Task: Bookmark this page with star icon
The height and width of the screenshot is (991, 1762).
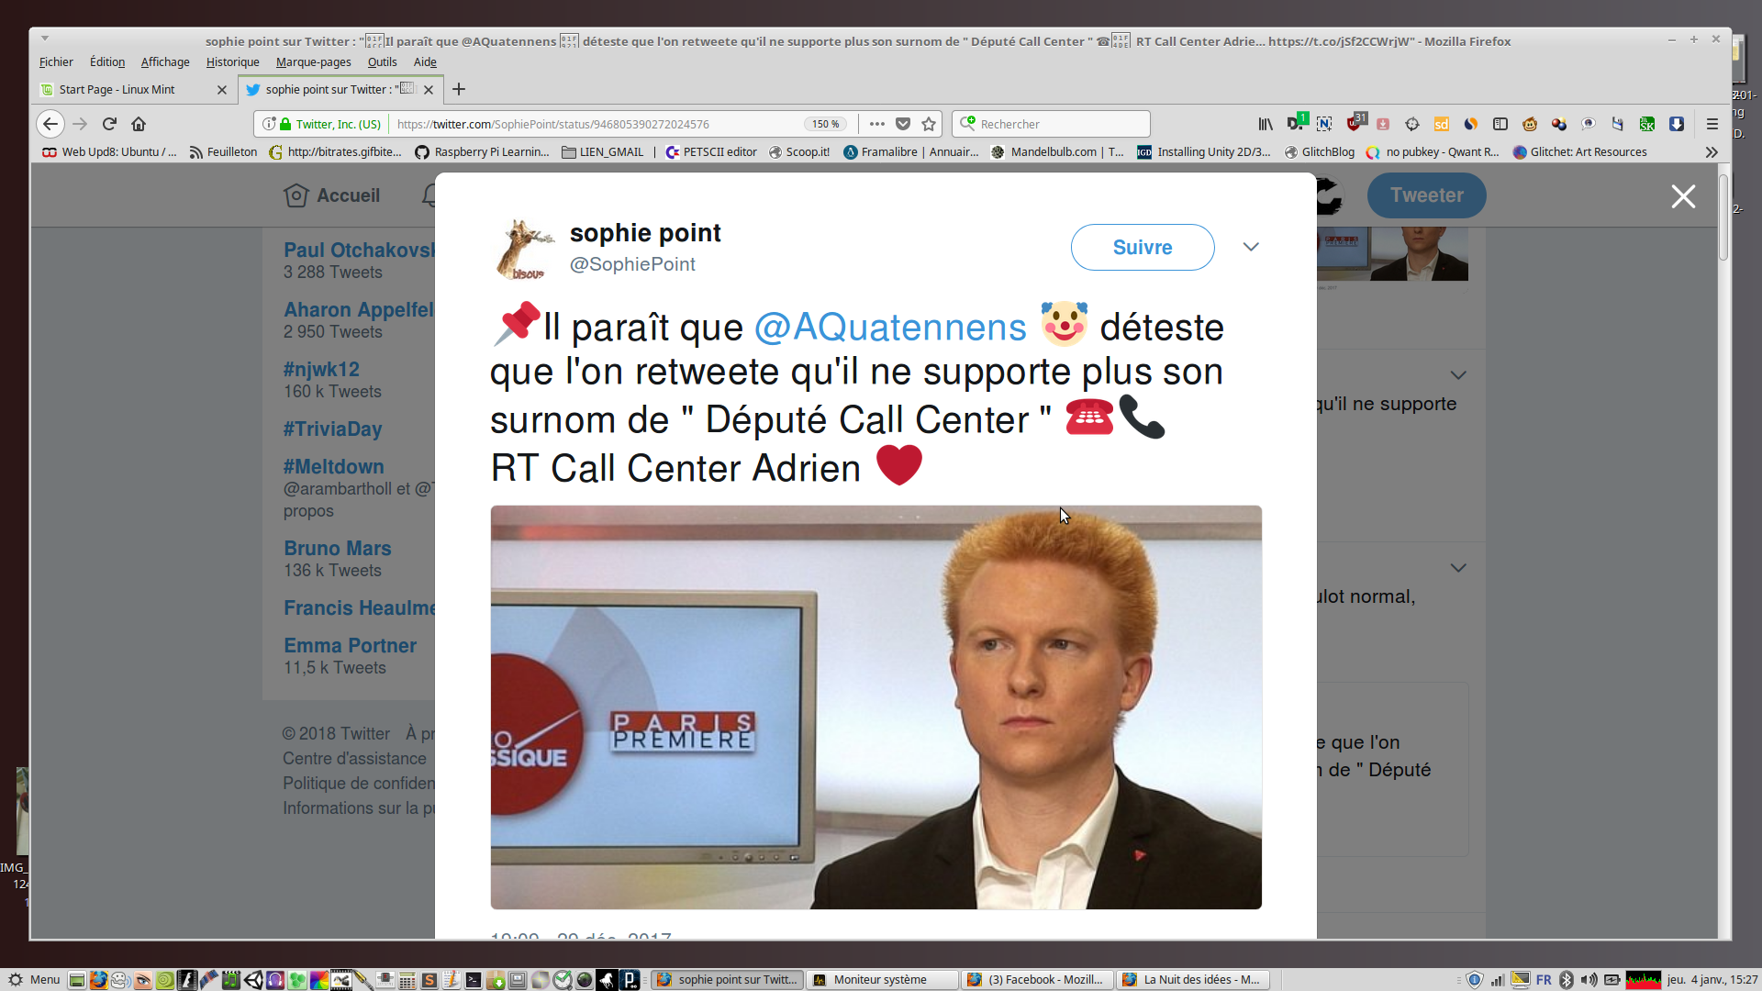Action: [x=929, y=124]
